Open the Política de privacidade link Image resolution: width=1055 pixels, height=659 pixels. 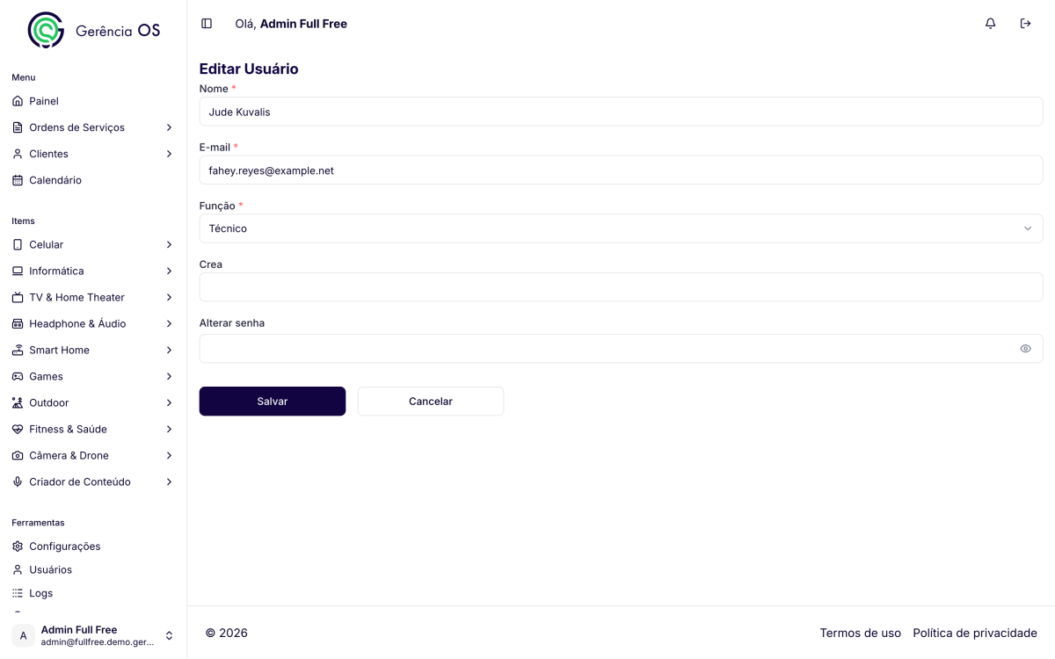click(975, 633)
